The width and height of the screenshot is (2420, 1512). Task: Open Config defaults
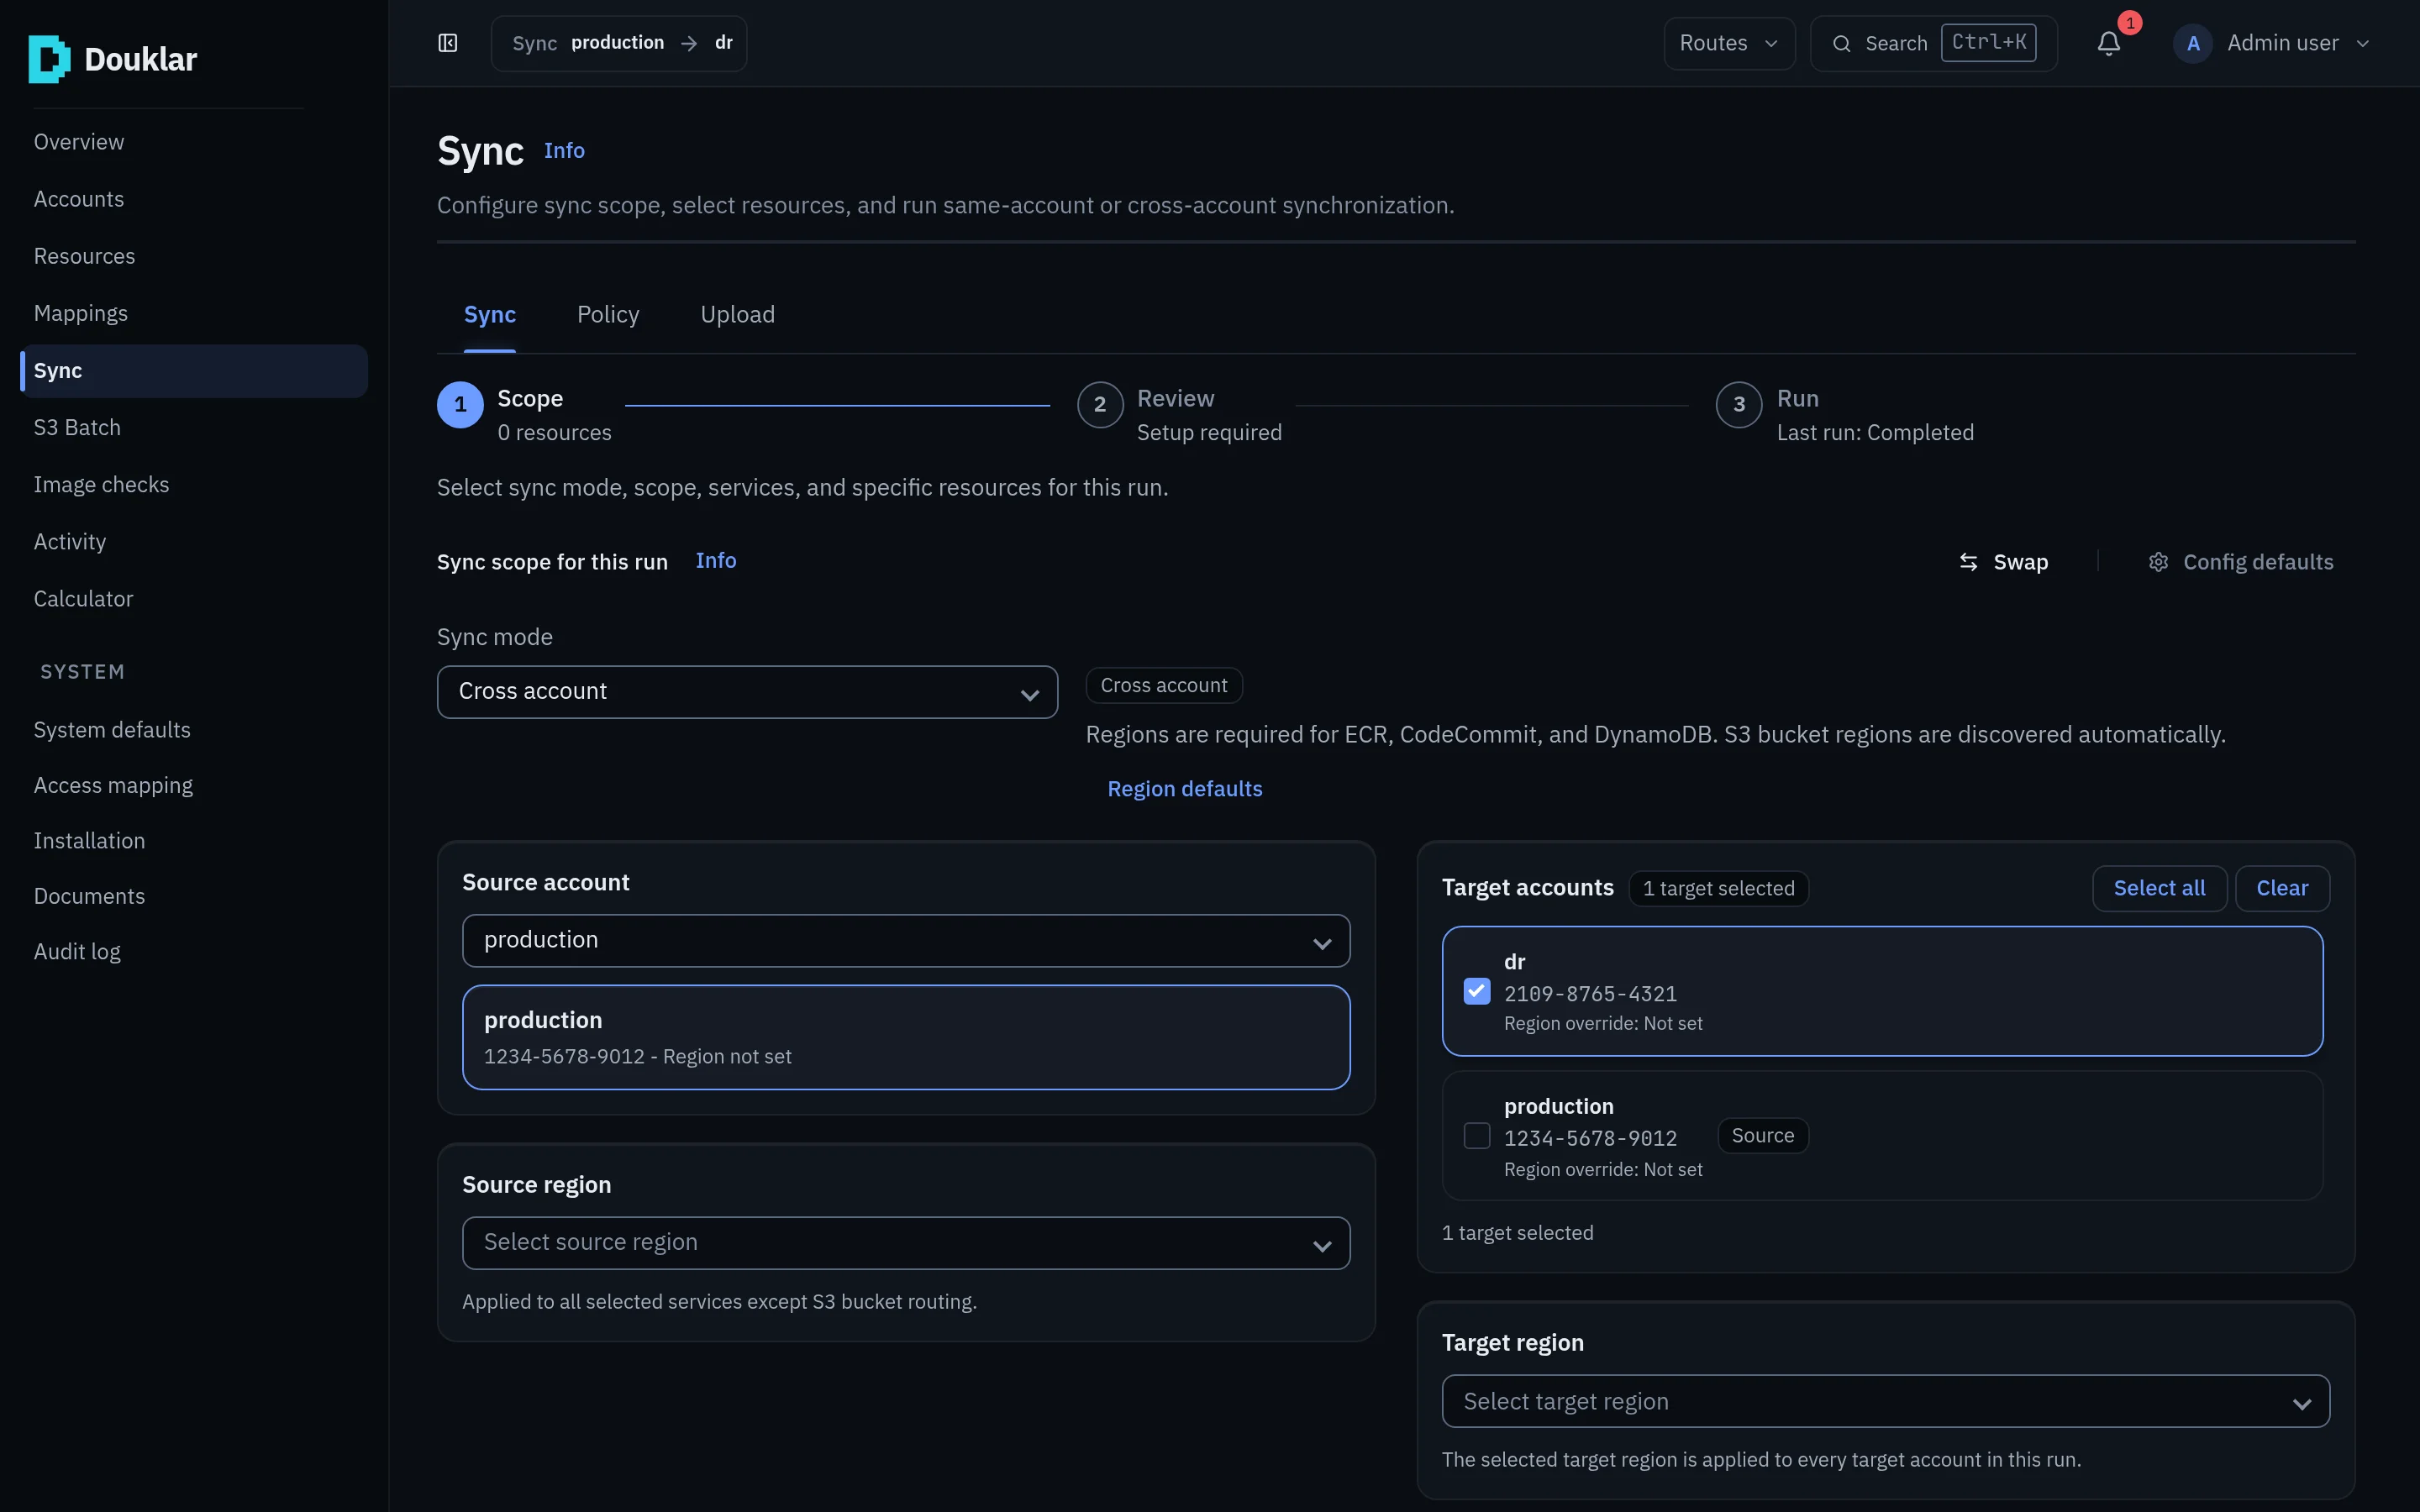(x=2240, y=562)
